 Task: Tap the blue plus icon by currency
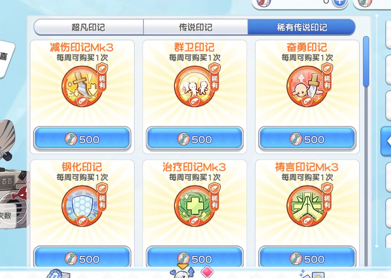[339, 3]
